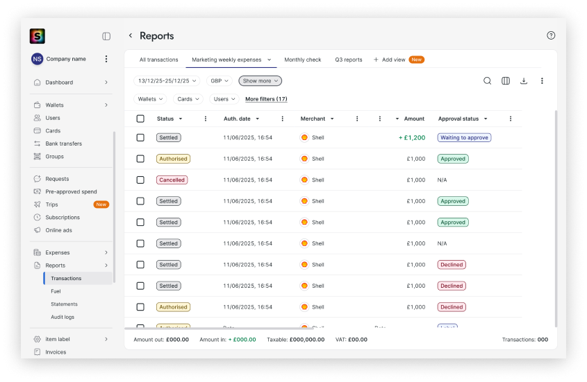Image resolution: width=587 pixels, height=382 pixels.
Task: Expand the Dashboard sidebar chevron
Action: (x=106, y=83)
